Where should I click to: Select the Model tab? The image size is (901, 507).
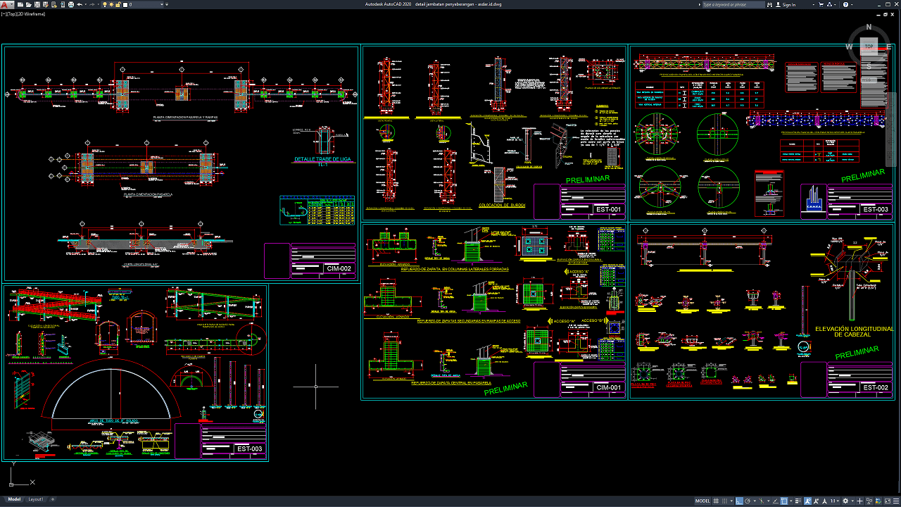point(14,499)
